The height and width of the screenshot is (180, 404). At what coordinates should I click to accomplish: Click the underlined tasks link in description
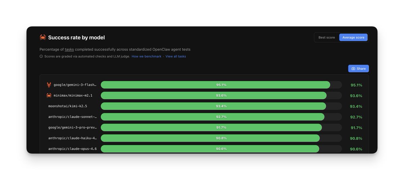pyautogui.click(x=69, y=49)
